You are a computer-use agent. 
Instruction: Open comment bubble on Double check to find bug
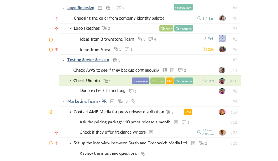(x=131, y=91)
